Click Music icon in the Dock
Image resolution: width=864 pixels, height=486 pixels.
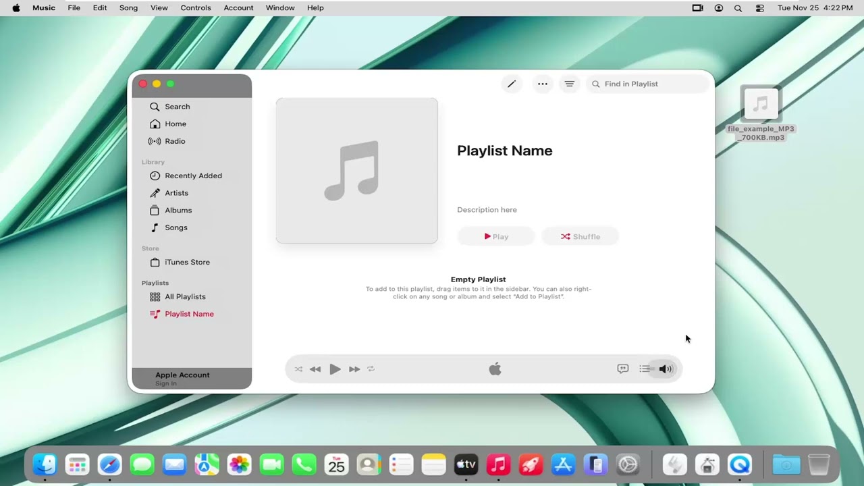pos(498,464)
